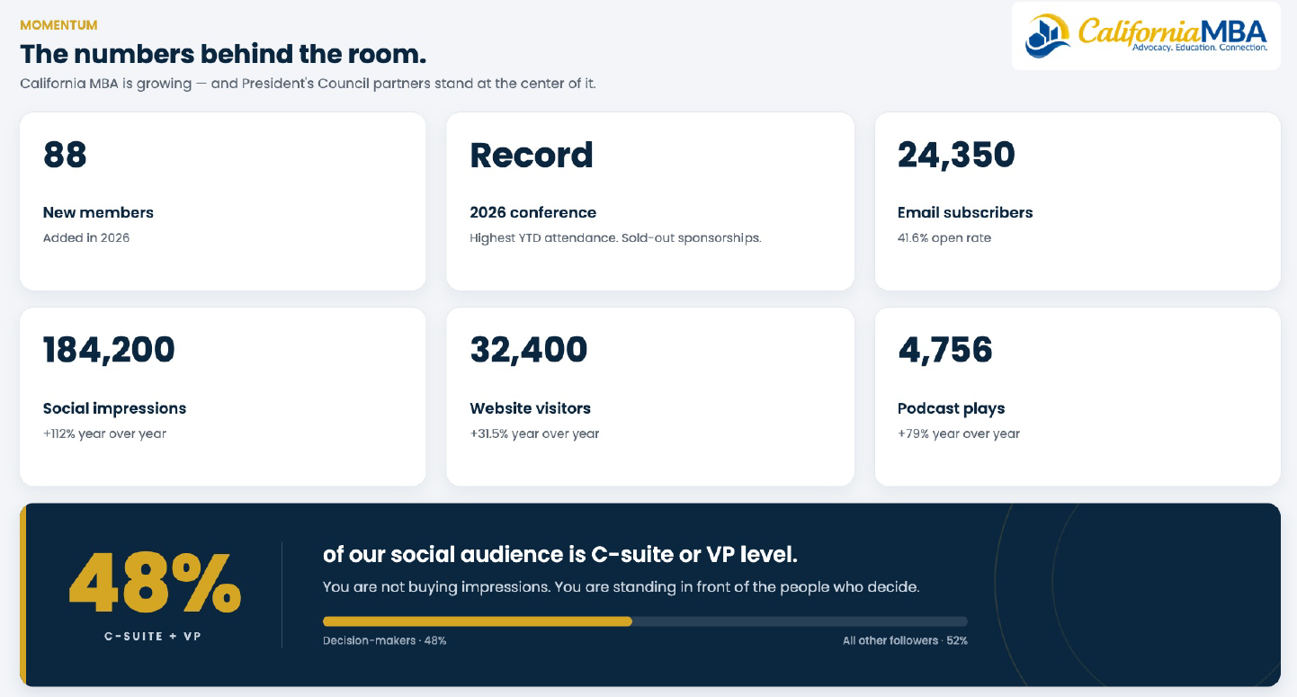Click the "All other followers · 52%" label
The width and height of the screenshot is (1297, 697).
(x=905, y=641)
